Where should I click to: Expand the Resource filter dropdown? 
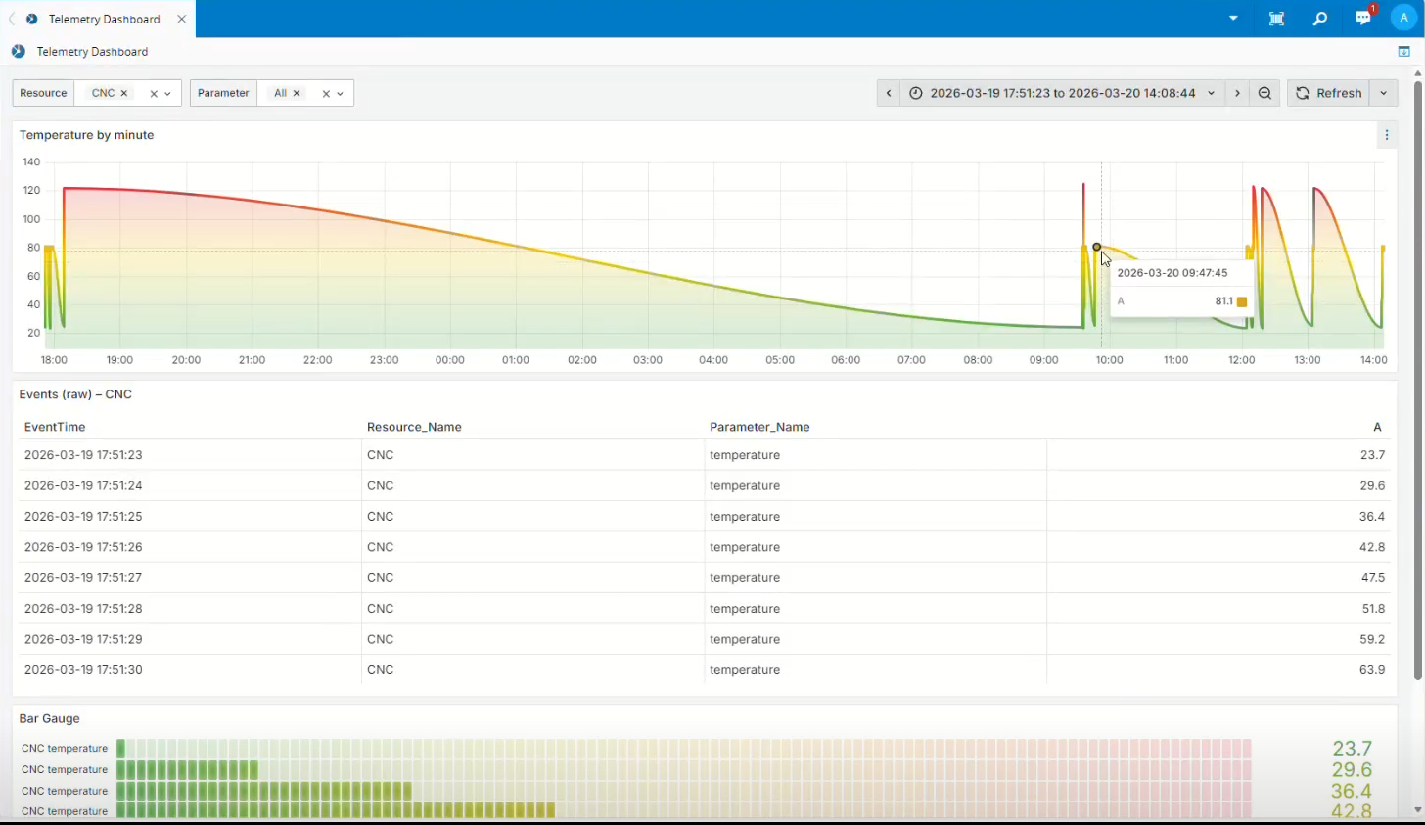coord(167,93)
